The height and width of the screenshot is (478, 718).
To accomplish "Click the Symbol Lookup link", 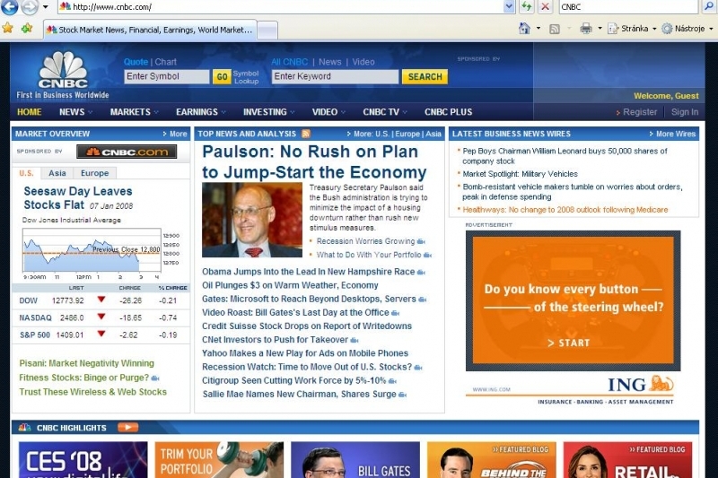I will pyautogui.click(x=246, y=77).
